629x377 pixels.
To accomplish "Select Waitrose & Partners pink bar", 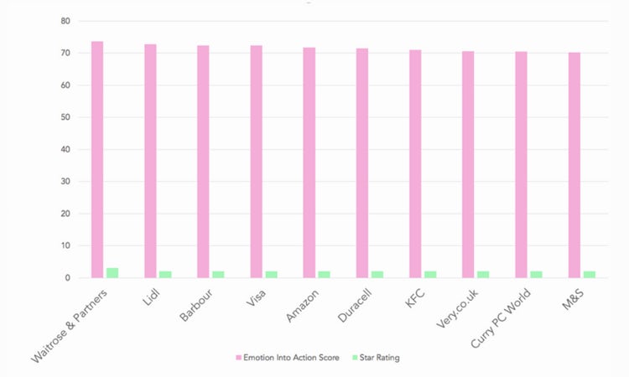I will pyautogui.click(x=97, y=159).
